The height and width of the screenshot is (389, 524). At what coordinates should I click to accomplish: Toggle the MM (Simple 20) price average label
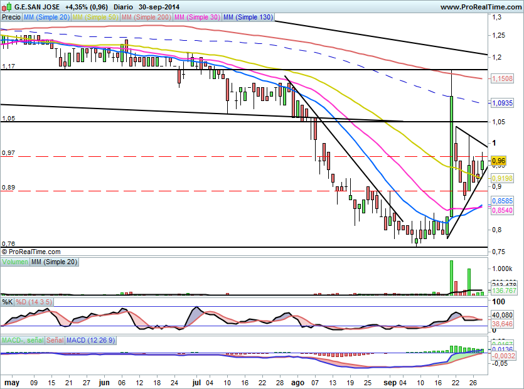[46, 18]
